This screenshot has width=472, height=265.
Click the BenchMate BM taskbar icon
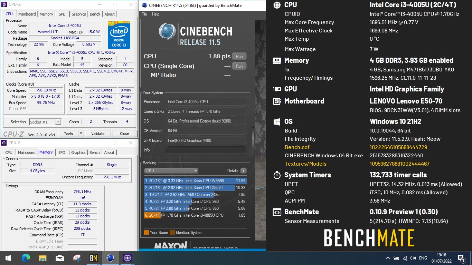[93, 258]
